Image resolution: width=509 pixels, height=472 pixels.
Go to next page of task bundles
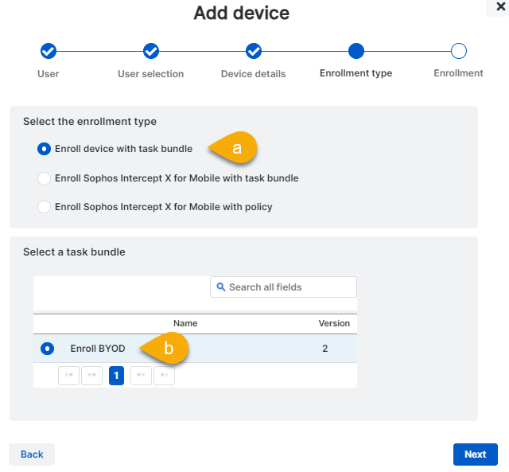pos(141,376)
